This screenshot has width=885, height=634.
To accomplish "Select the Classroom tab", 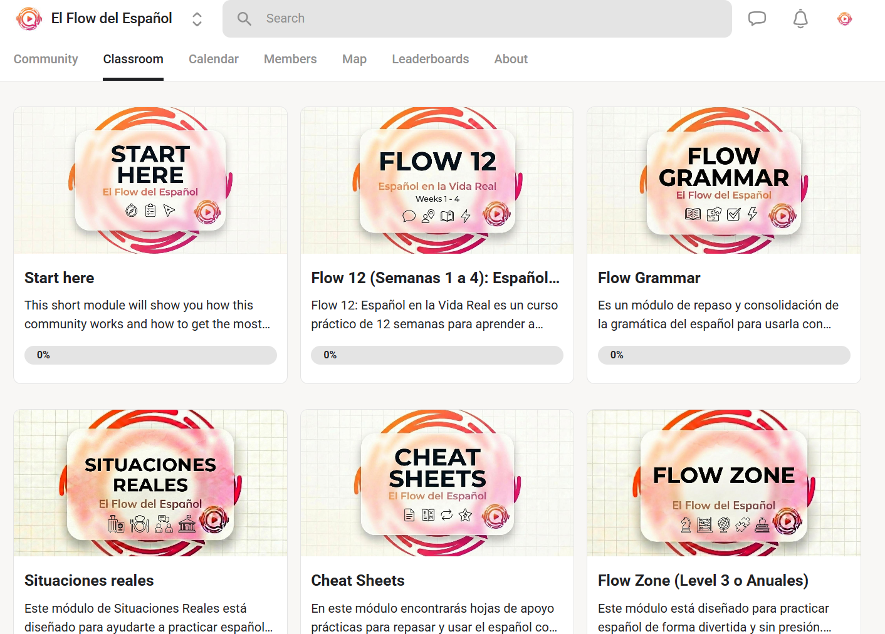I will (133, 59).
